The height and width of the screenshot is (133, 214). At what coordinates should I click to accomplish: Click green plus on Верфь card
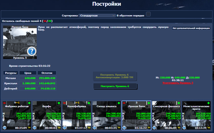click(x=59, y=103)
